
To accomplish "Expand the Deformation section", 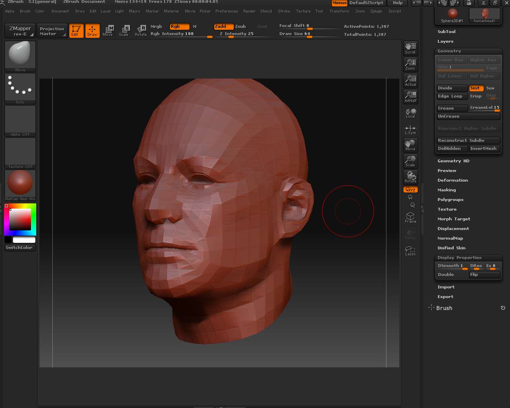I will coord(452,180).
